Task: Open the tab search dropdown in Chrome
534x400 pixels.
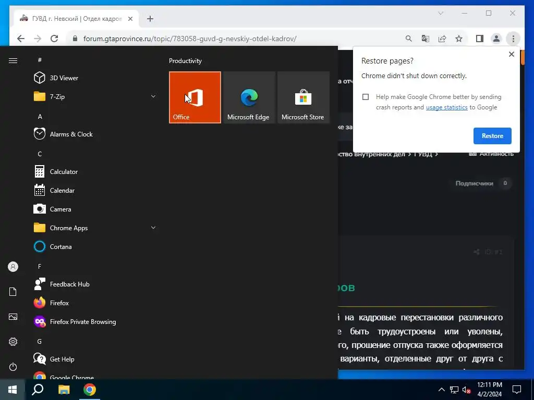Action: point(440,13)
